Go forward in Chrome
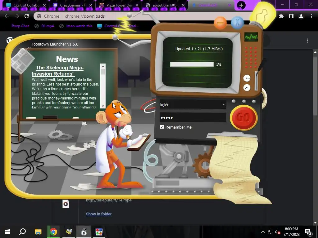This screenshot has height=238, width=318. [x=17, y=16]
